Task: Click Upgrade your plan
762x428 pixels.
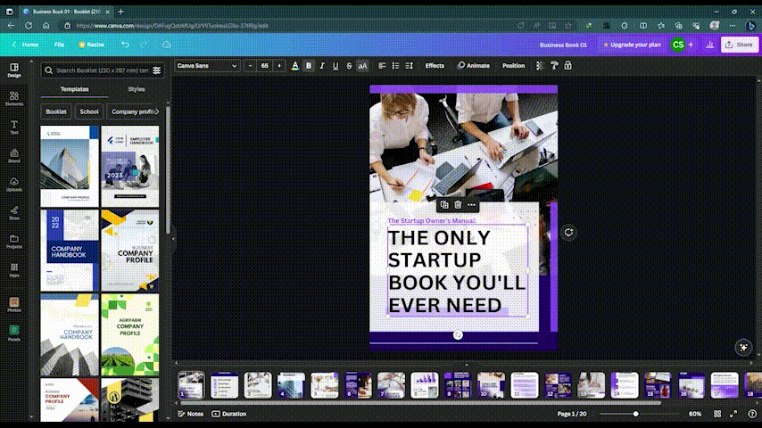Action: tap(633, 45)
